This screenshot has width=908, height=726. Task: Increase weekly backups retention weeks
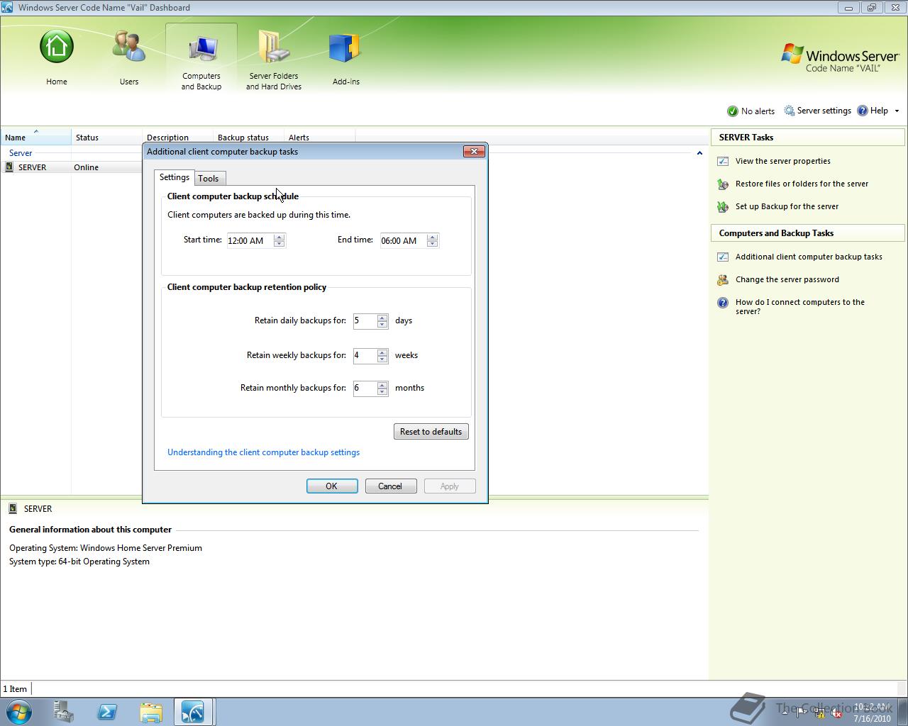coord(382,352)
